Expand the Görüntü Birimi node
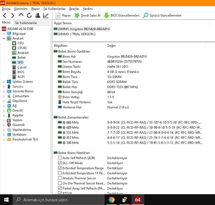Screen dimensions: 215x205 tap(4, 92)
